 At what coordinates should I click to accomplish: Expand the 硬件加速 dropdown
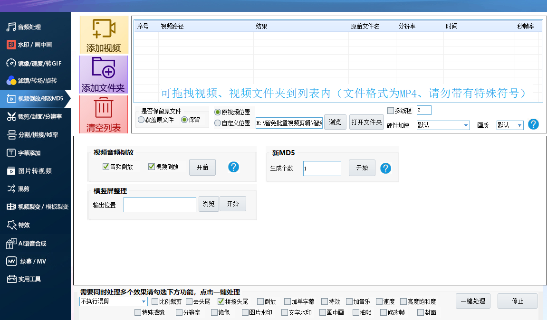tap(466, 125)
